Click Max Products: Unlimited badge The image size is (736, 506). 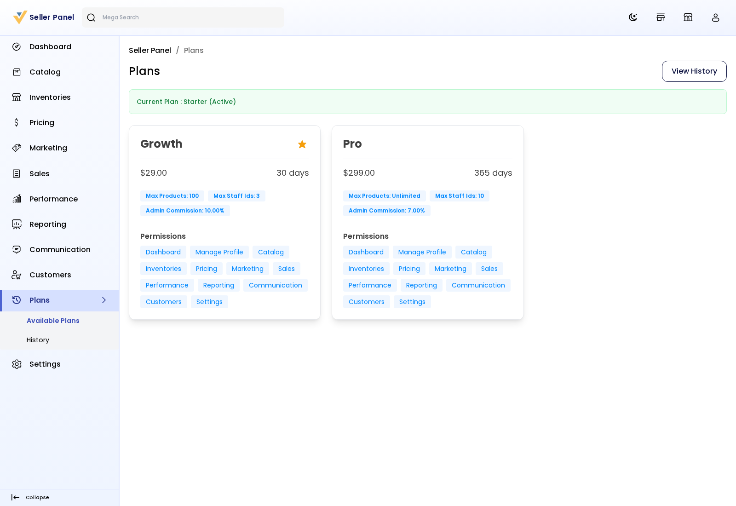385,196
